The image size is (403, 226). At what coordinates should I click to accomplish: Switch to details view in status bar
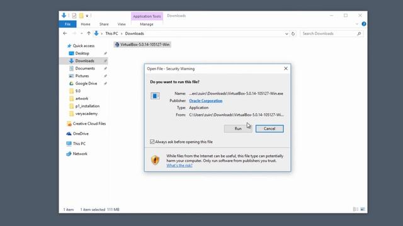coord(356,209)
